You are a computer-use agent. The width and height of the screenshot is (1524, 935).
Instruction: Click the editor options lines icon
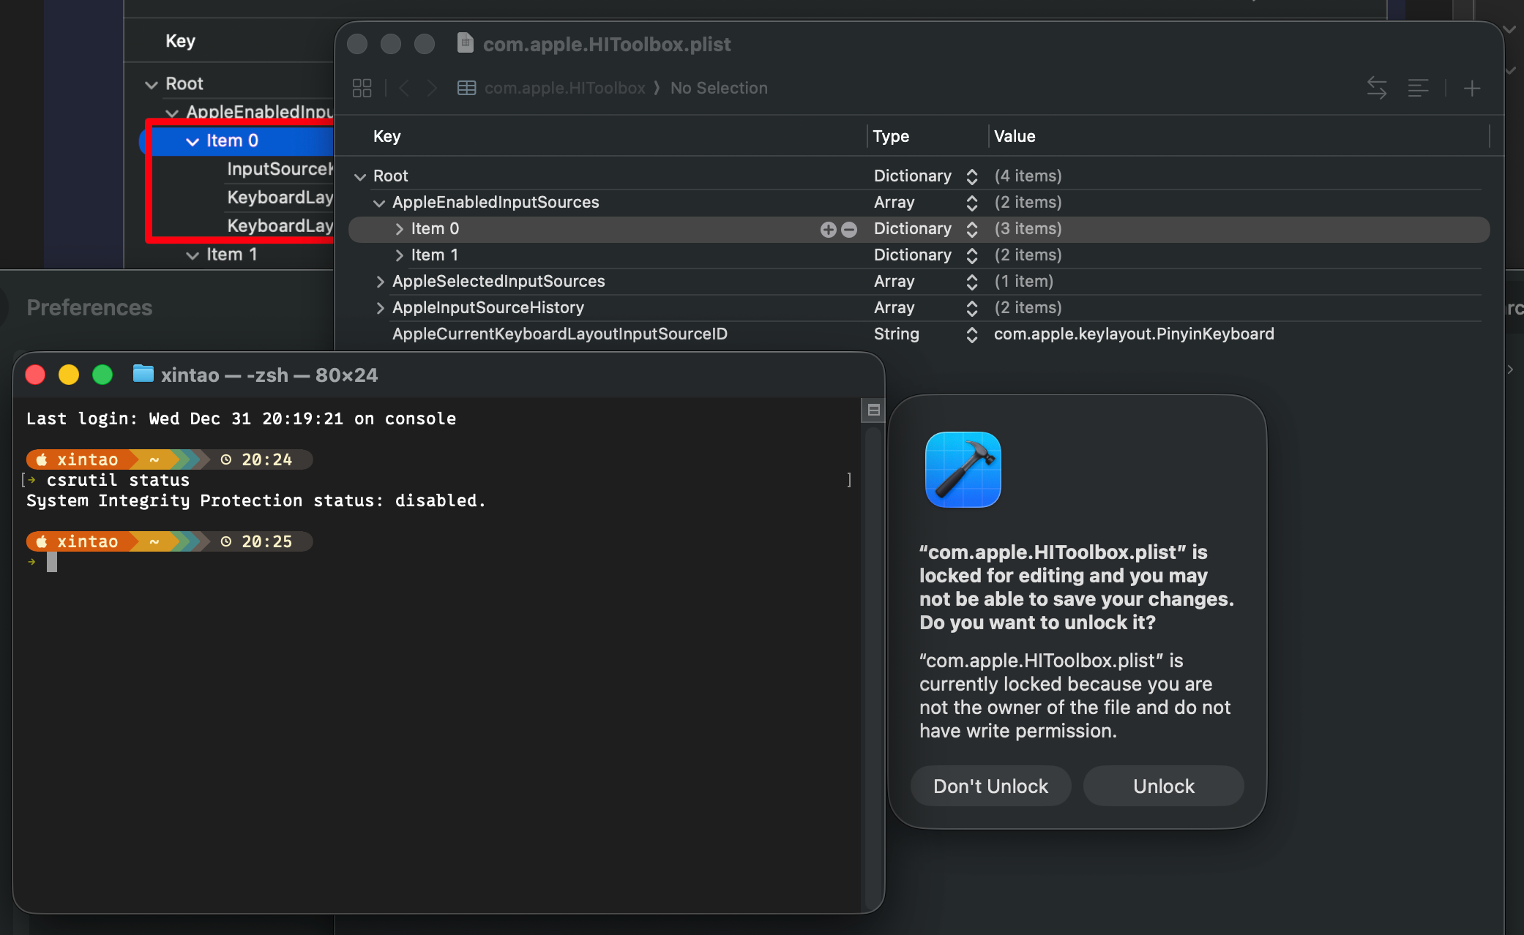1418,89
